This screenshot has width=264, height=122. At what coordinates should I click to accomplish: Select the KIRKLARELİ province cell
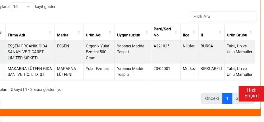pyautogui.click(x=211, y=69)
